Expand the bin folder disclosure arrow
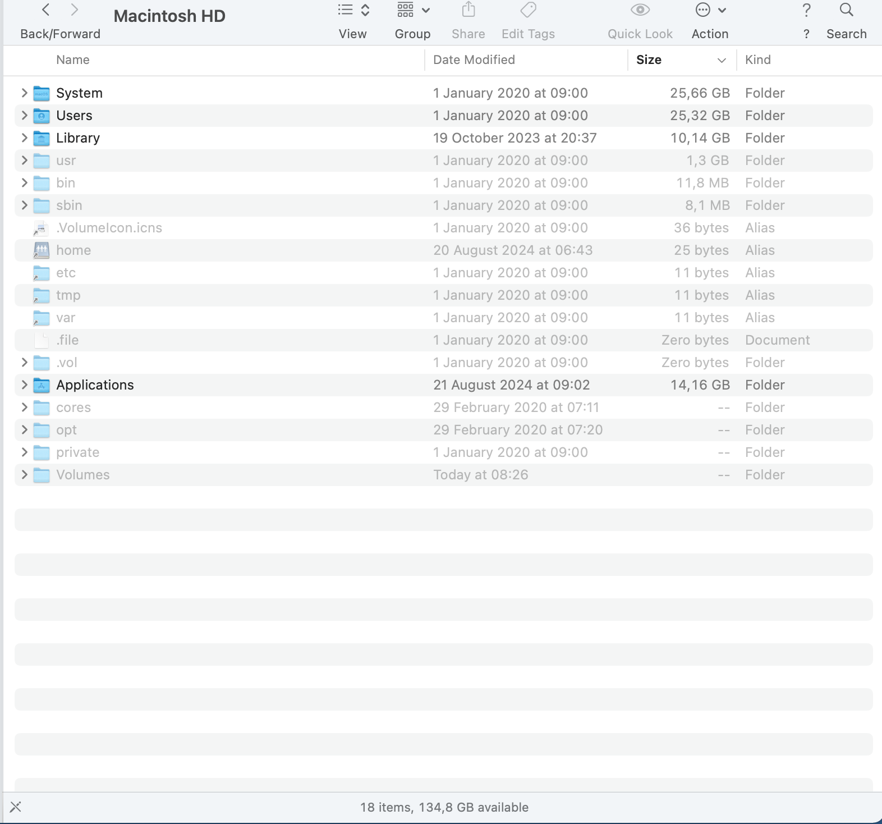This screenshot has width=882, height=824. (24, 183)
